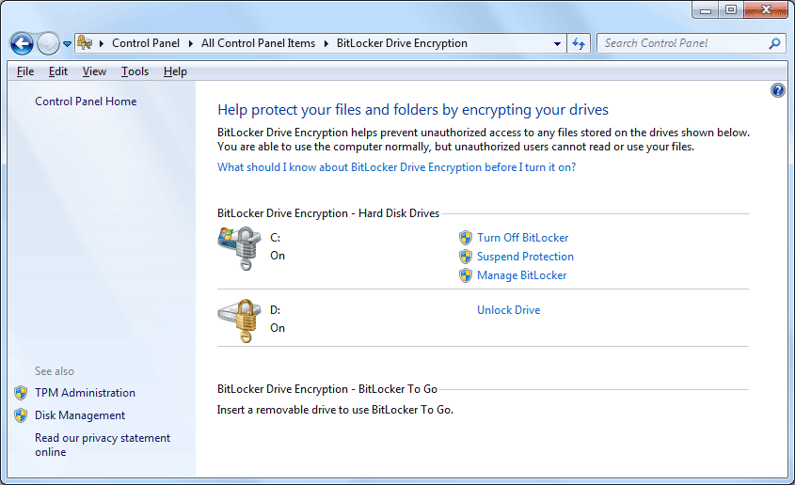Viewport: 795px width, 485px height.
Task: Select BitLocker Drive Encryption breadcrumb
Action: point(402,43)
